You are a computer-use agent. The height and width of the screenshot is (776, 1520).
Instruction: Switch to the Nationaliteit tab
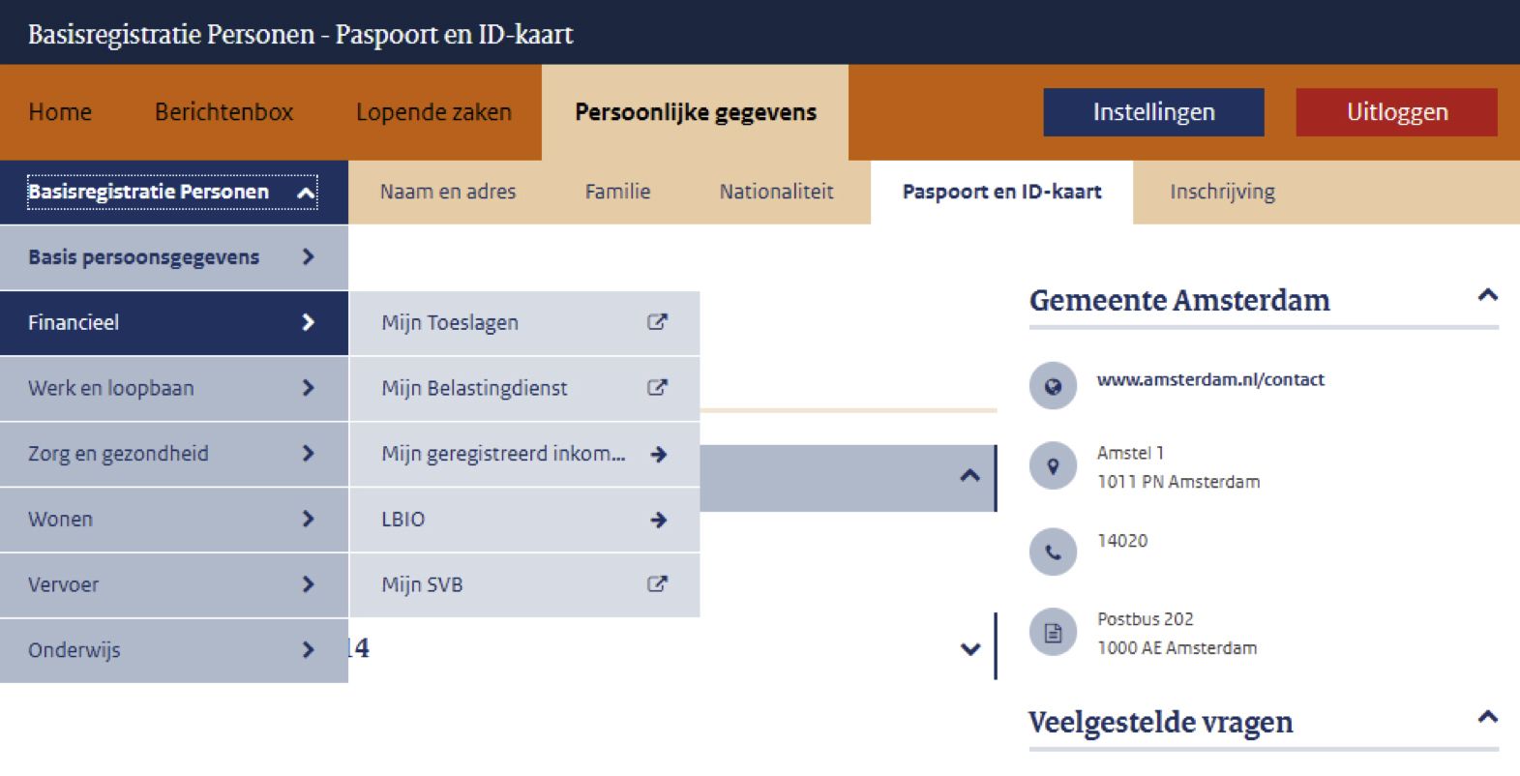pyautogui.click(x=776, y=192)
